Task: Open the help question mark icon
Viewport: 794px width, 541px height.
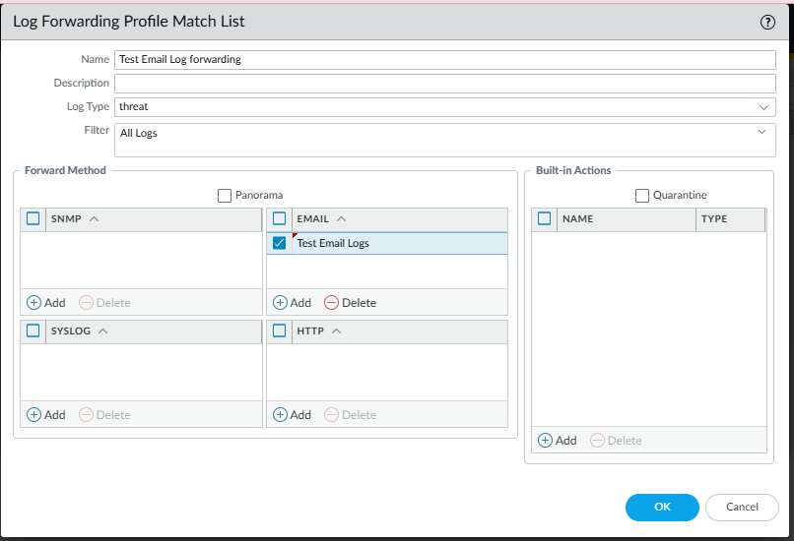Action: (767, 22)
